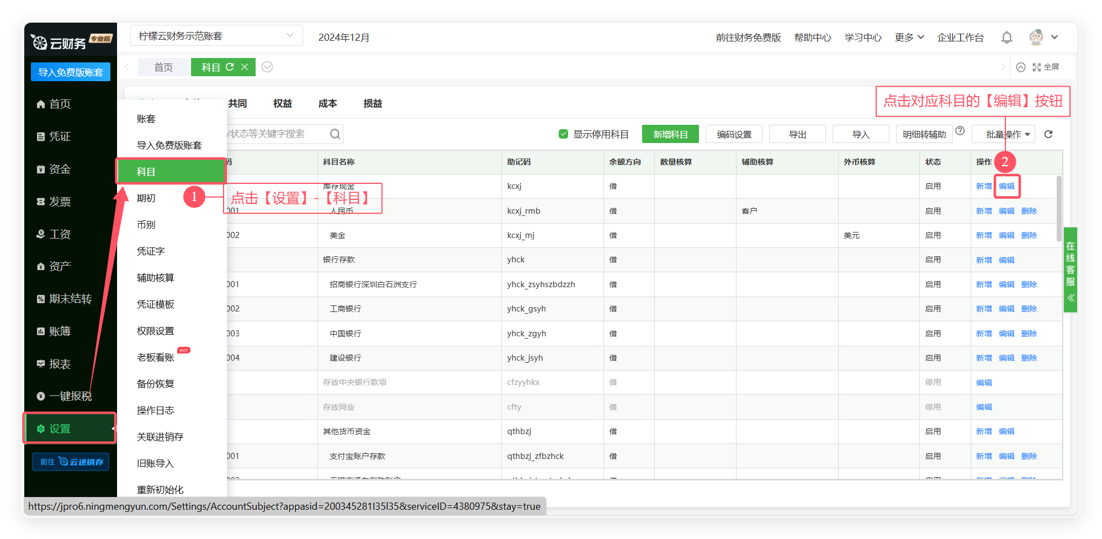Open the tab list circle dropdown

[x=267, y=67]
